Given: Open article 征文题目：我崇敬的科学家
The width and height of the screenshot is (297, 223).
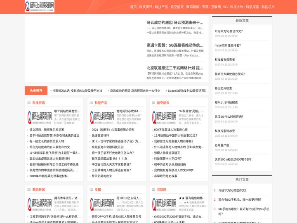Looking at the screenshot, I should 47,130.
